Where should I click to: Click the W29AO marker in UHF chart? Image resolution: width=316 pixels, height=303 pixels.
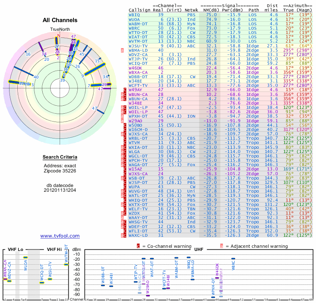(x=148, y=296)
